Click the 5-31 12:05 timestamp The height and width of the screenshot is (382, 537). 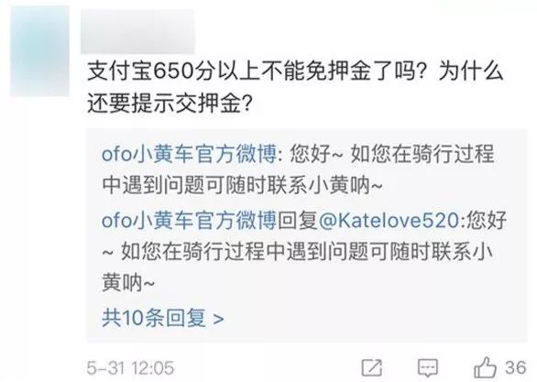pyautogui.click(x=130, y=368)
